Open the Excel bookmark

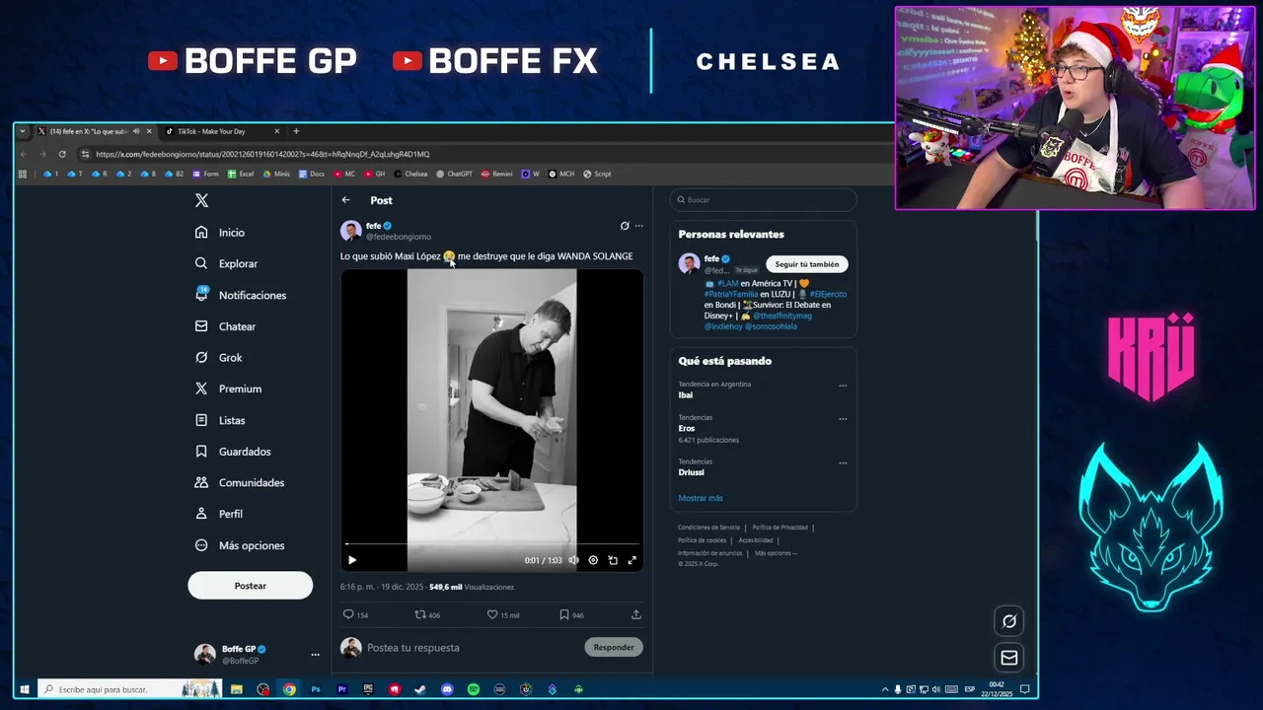click(241, 174)
